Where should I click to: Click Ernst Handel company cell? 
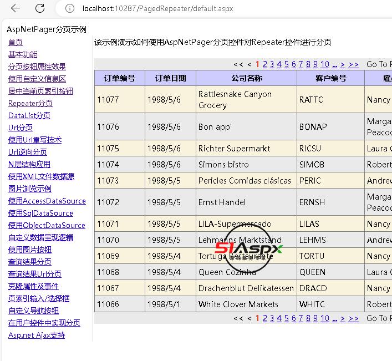[x=247, y=202]
